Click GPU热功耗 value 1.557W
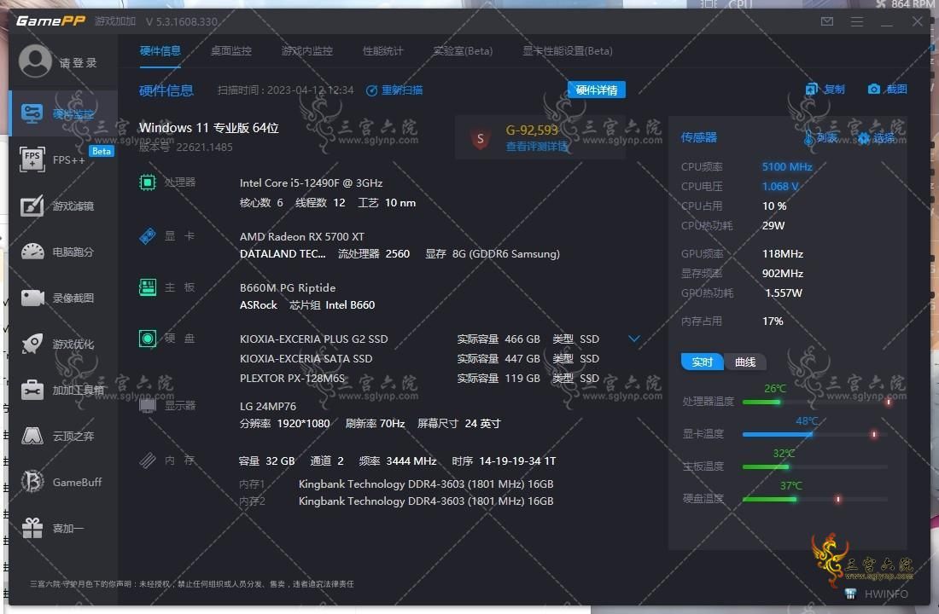The image size is (939, 614). click(784, 293)
